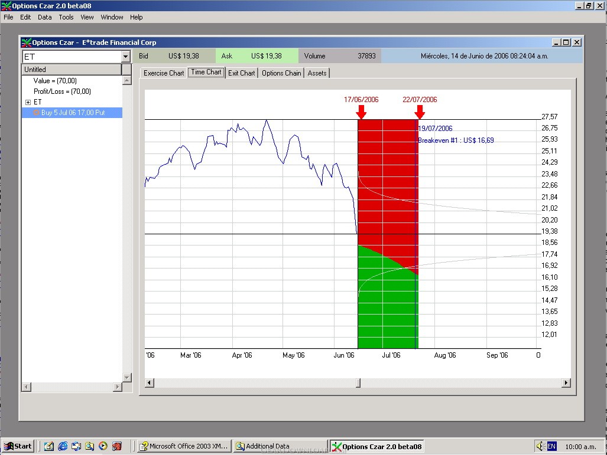Click the folder search quick launch icon
This screenshot has width=607, height=455.
click(x=89, y=446)
